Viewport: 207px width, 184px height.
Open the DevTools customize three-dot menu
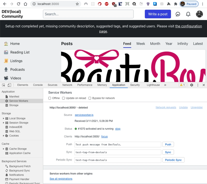(198, 85)
